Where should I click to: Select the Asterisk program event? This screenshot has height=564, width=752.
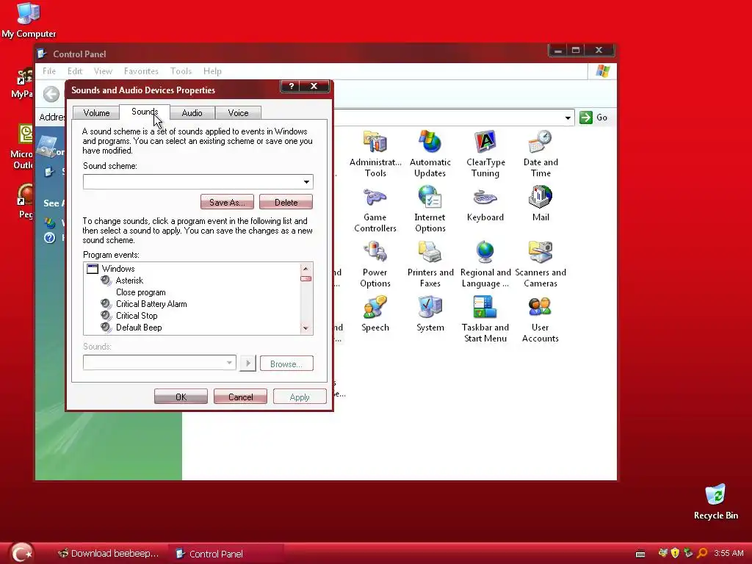click(129, 281)
